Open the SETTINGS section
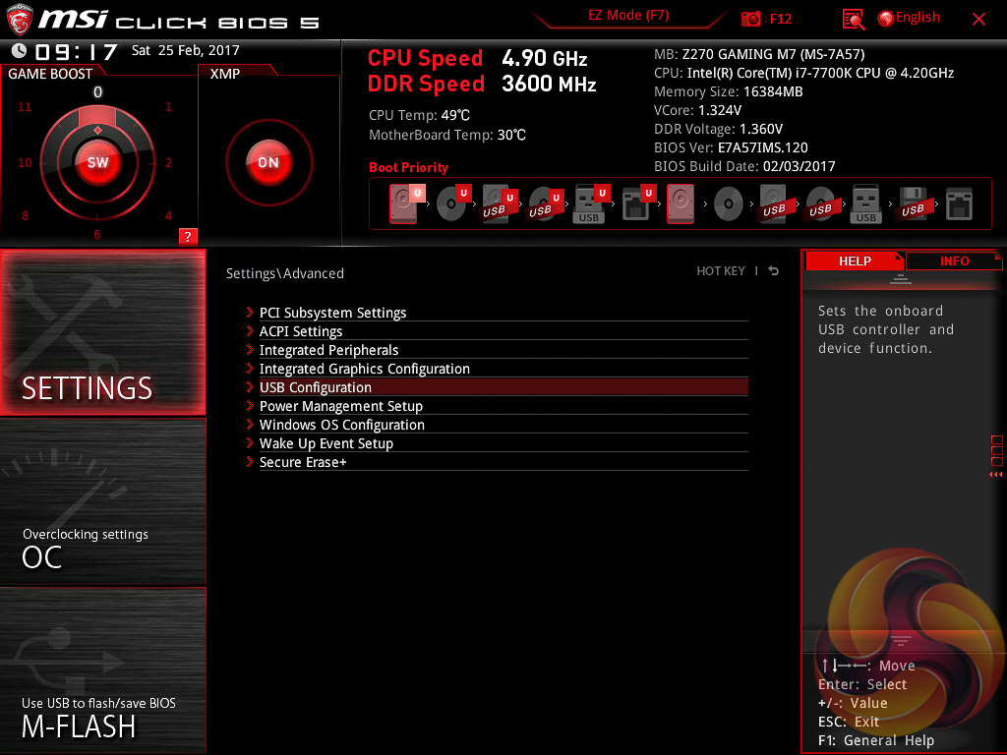Image resolution: width=1007 pixels, height=755 pixels. click(x=102, y=332)
